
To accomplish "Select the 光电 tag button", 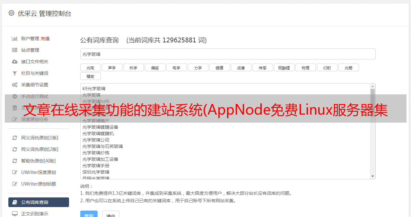I will point(90,67).
